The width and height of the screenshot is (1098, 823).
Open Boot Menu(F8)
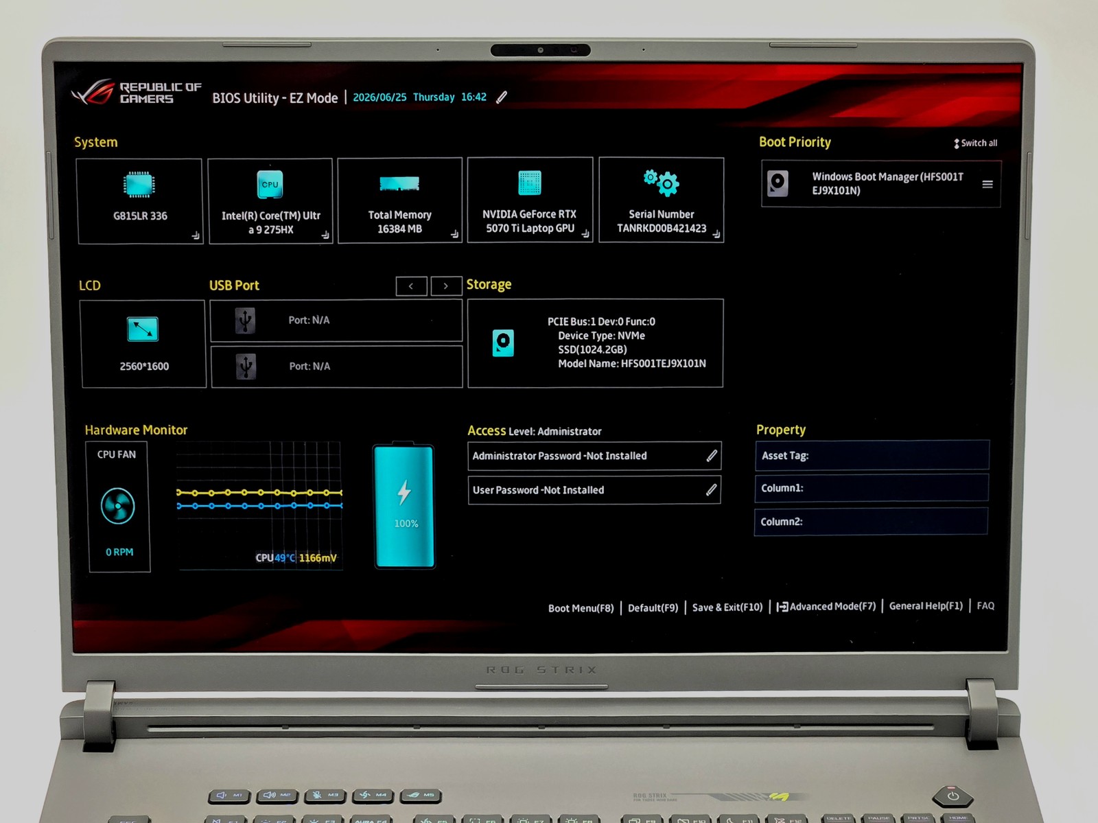pos(581,608)
